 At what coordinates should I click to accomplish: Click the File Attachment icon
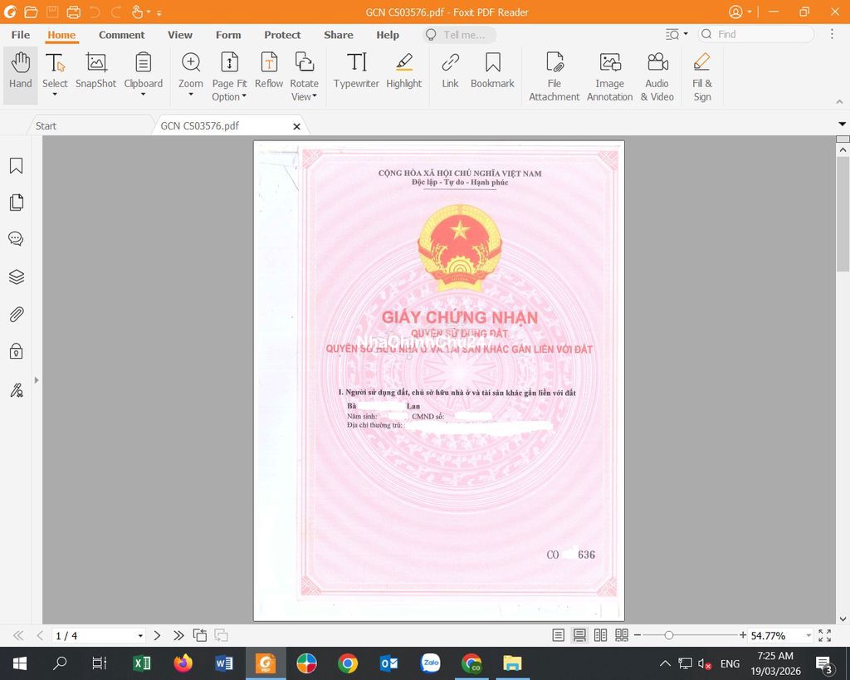(x=554, y=76)
